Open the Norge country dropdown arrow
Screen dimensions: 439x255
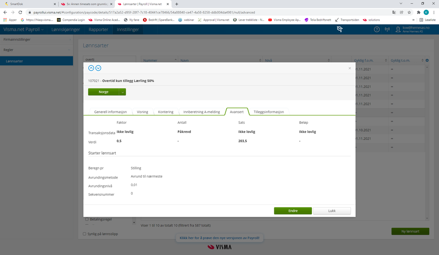122,92
